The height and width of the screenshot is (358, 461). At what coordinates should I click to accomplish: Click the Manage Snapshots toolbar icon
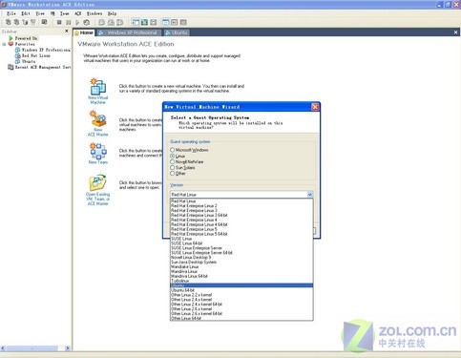point(119,22)
